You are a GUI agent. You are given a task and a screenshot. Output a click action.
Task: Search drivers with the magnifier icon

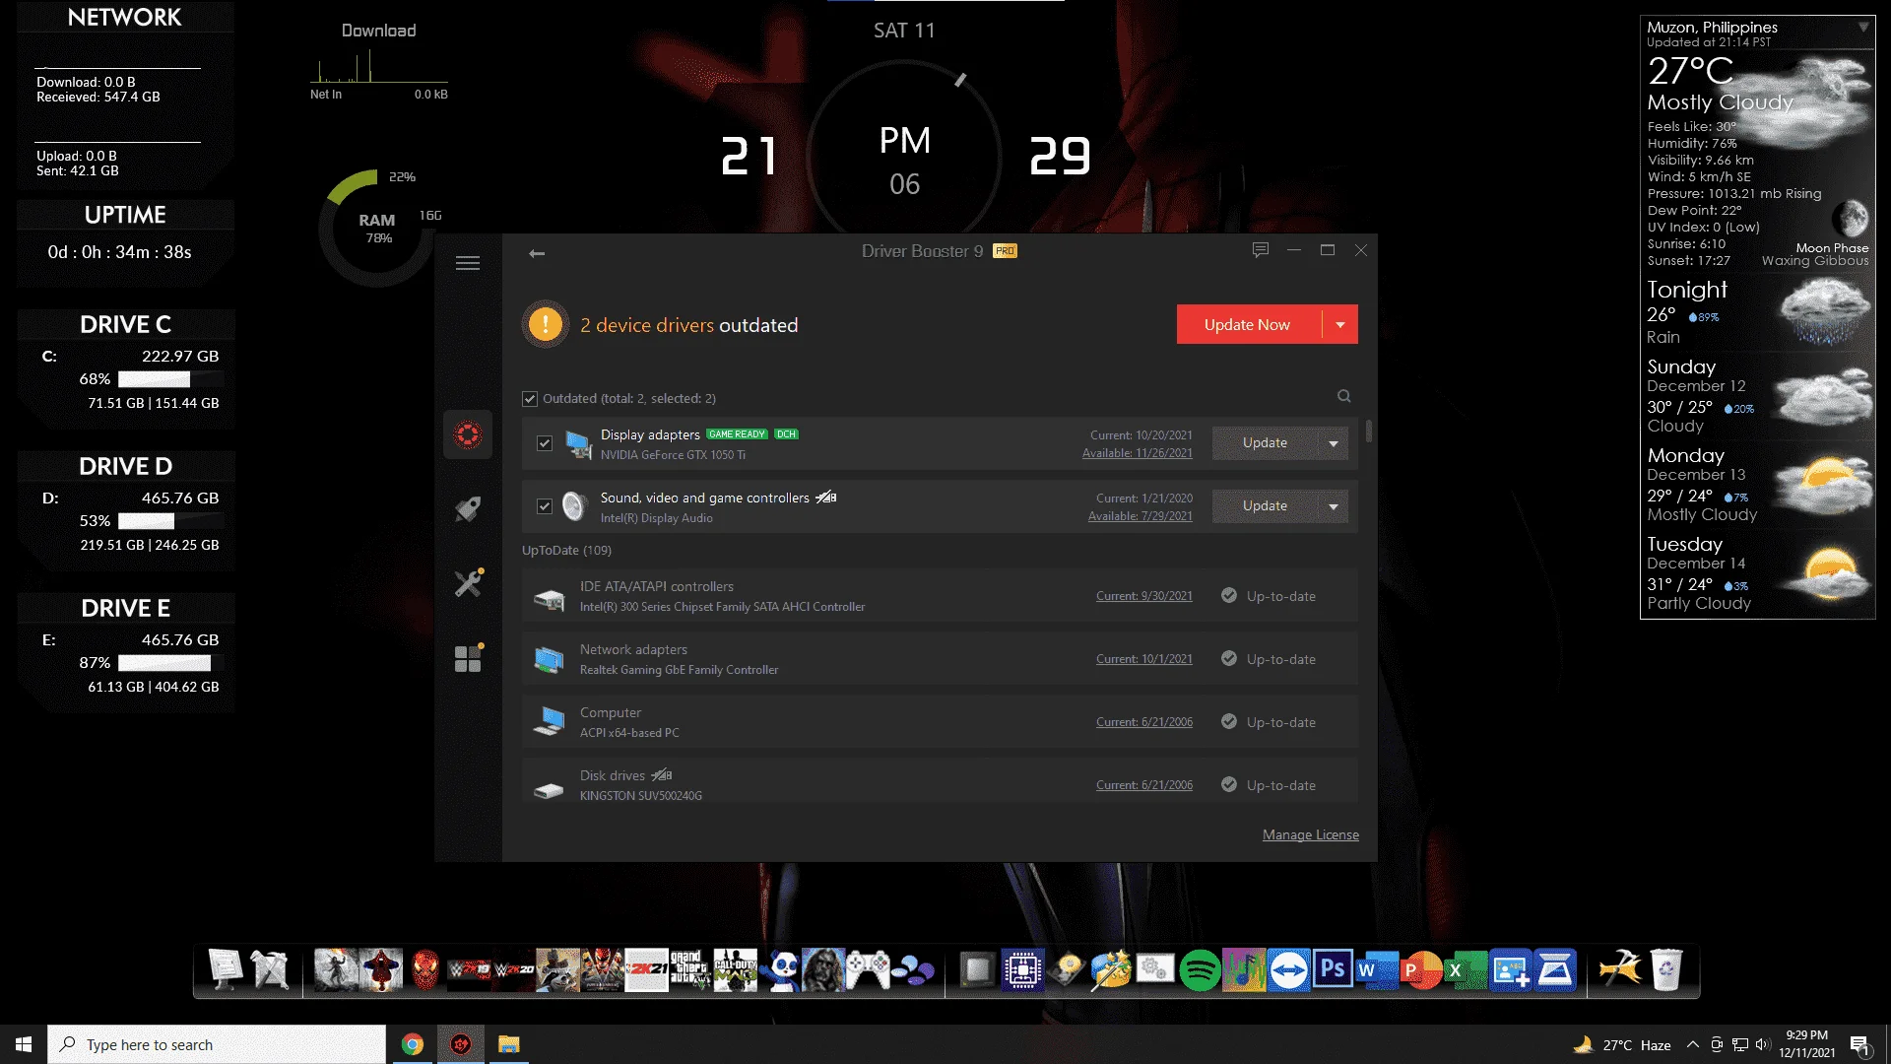click(1343, 396)
